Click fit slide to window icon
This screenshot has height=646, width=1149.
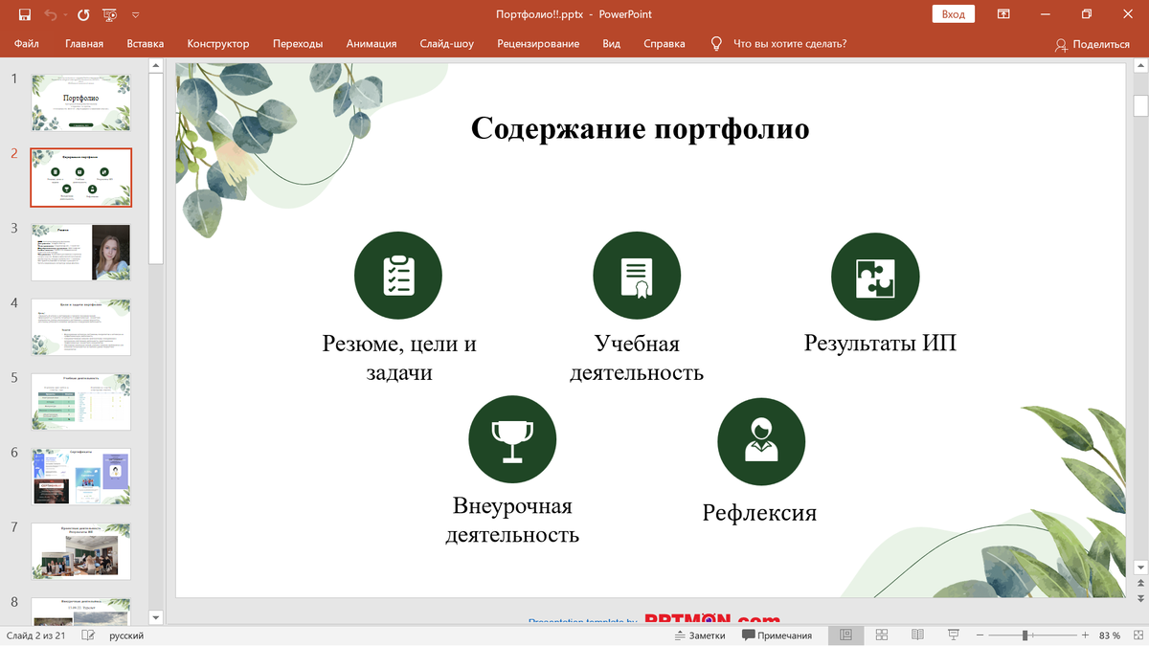[x=1137, y=635]
